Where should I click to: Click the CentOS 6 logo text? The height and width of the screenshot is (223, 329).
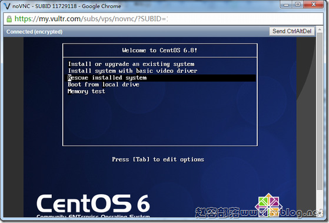click(94, 203)
